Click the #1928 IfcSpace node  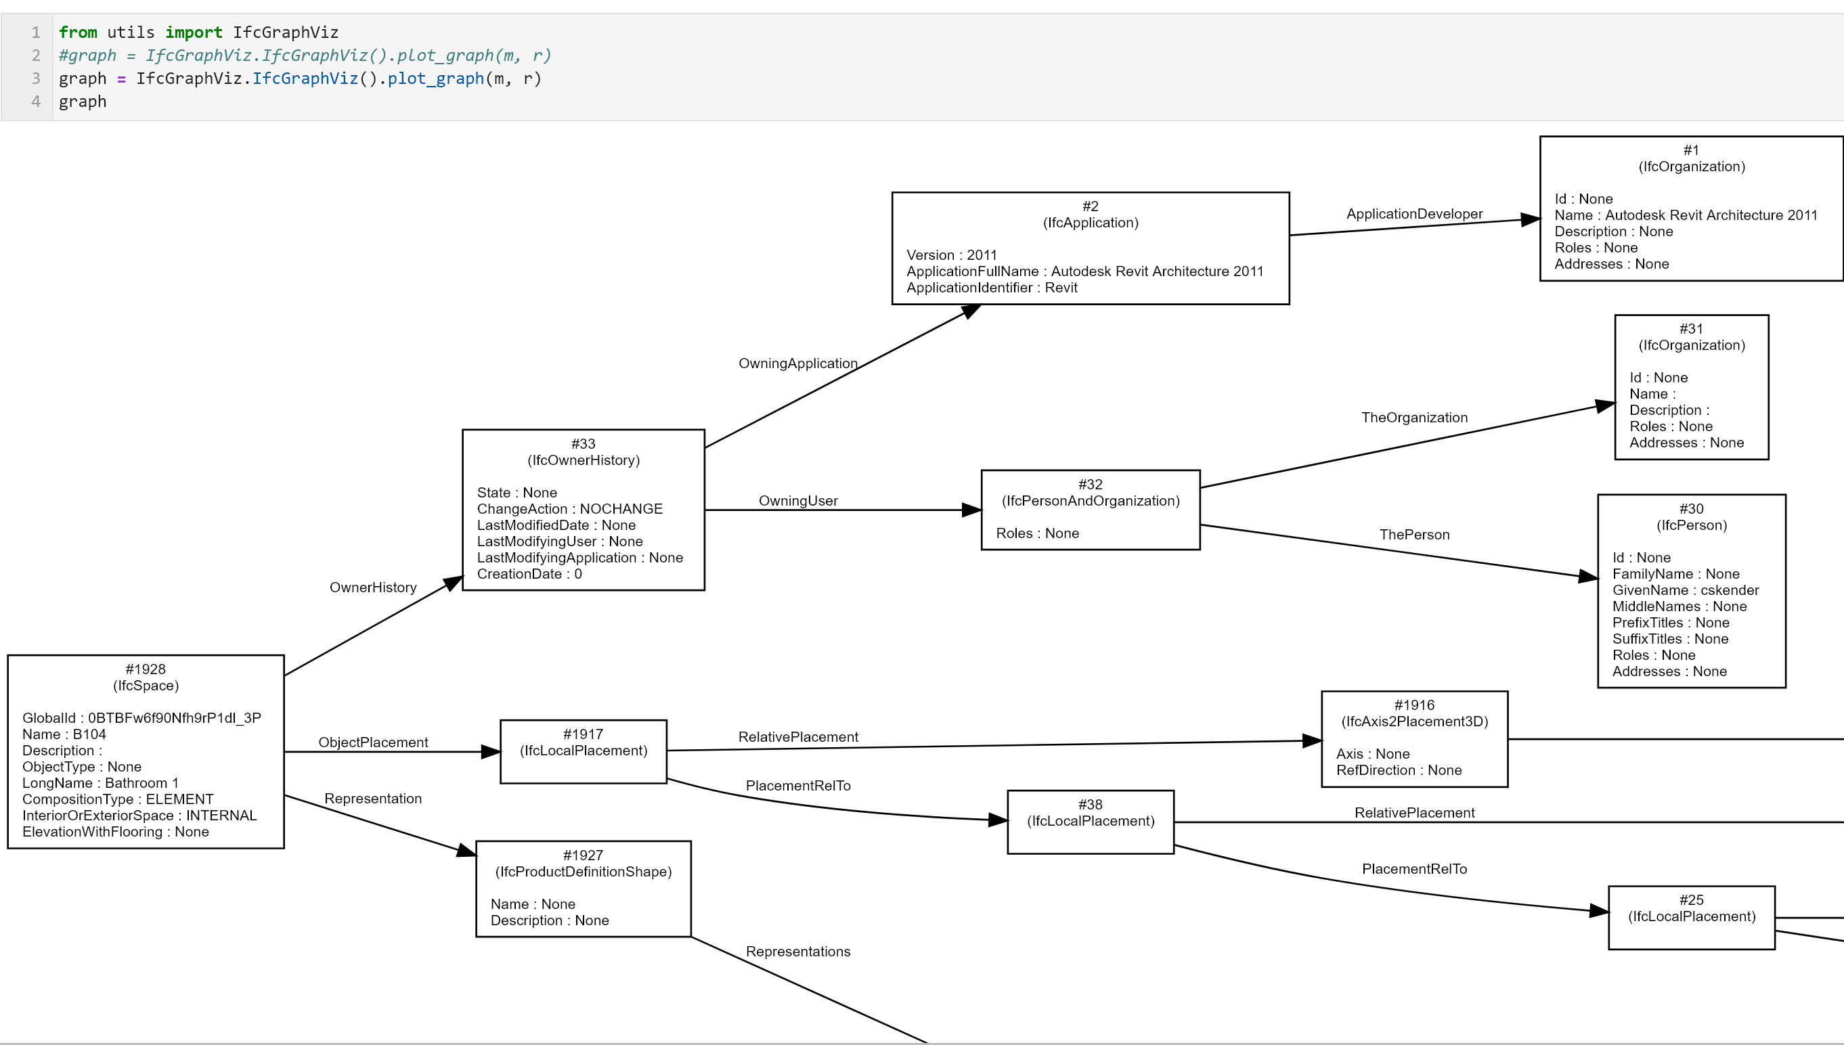[146, 751]
